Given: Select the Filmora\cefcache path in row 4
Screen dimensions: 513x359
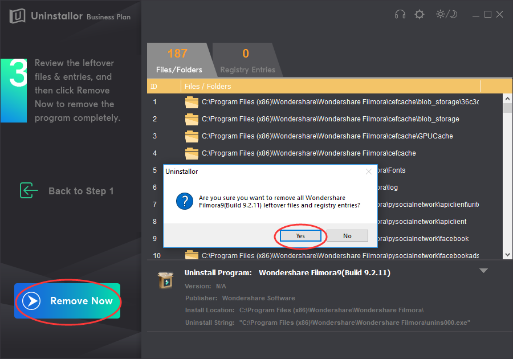Looking at the screenshot, I should click(308, 153).
